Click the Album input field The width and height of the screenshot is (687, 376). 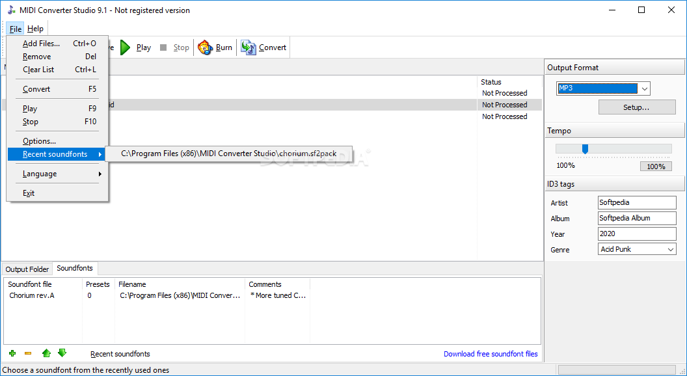tap(637, 218)
